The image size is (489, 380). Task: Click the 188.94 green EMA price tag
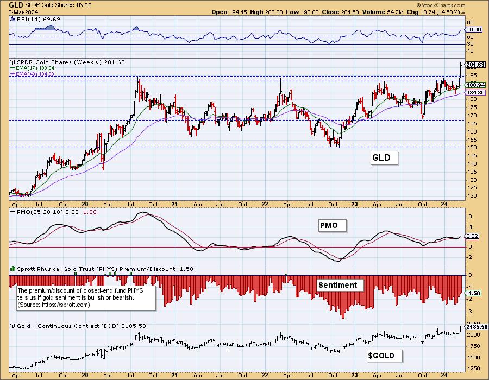[x=475, y=85]
